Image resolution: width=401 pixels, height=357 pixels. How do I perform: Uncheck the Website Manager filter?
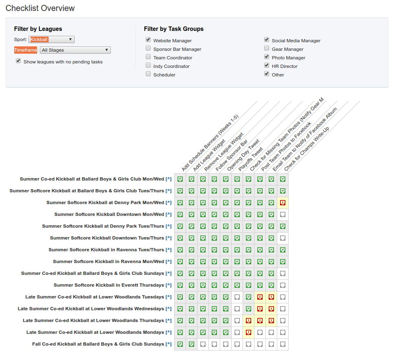148,39
